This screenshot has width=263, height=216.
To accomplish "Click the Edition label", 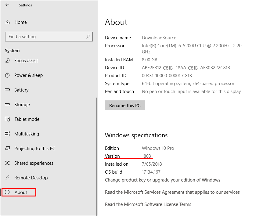I will [112, 148].
